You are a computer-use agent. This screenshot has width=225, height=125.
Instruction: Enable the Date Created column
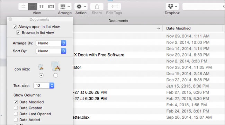(x=16, y=108)
